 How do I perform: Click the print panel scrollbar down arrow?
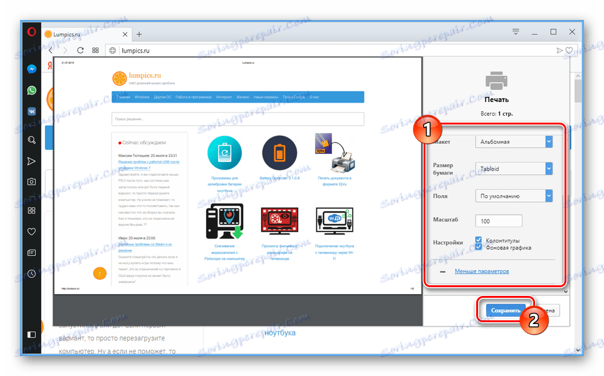[566, 292]
